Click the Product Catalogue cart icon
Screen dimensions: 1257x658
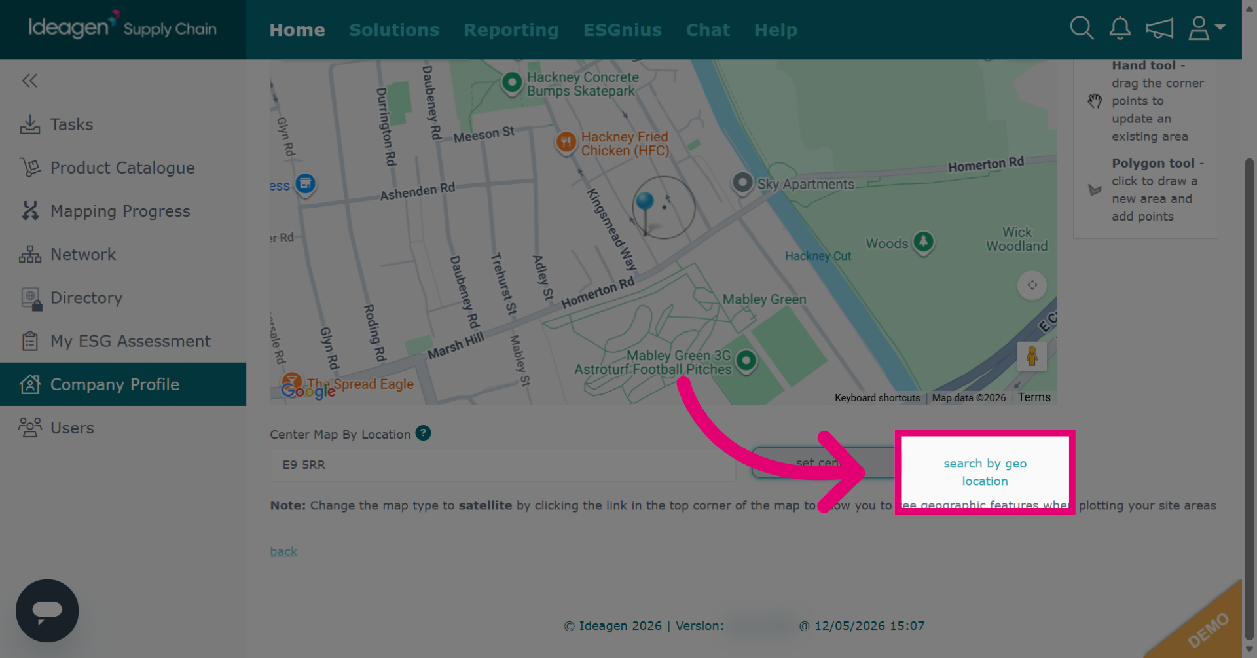(30, 168)
